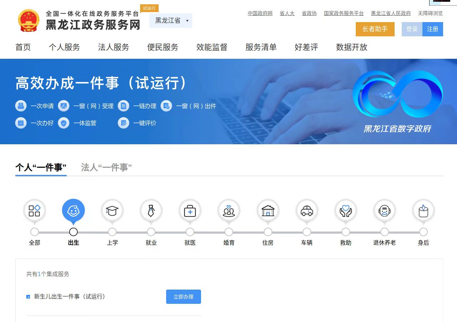Select the 退休养老 elderly face icon
The height and width of the screenshot is (322, 457).
384,211
